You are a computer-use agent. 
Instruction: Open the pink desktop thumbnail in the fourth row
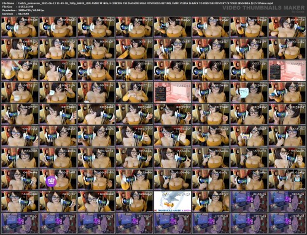point(173,93)
